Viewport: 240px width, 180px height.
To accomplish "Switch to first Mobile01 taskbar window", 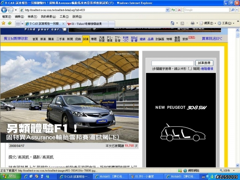I will (x=110, y=177).
